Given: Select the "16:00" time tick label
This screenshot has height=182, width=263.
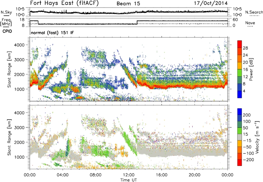Looking at the screenshot, I should 161,175.
